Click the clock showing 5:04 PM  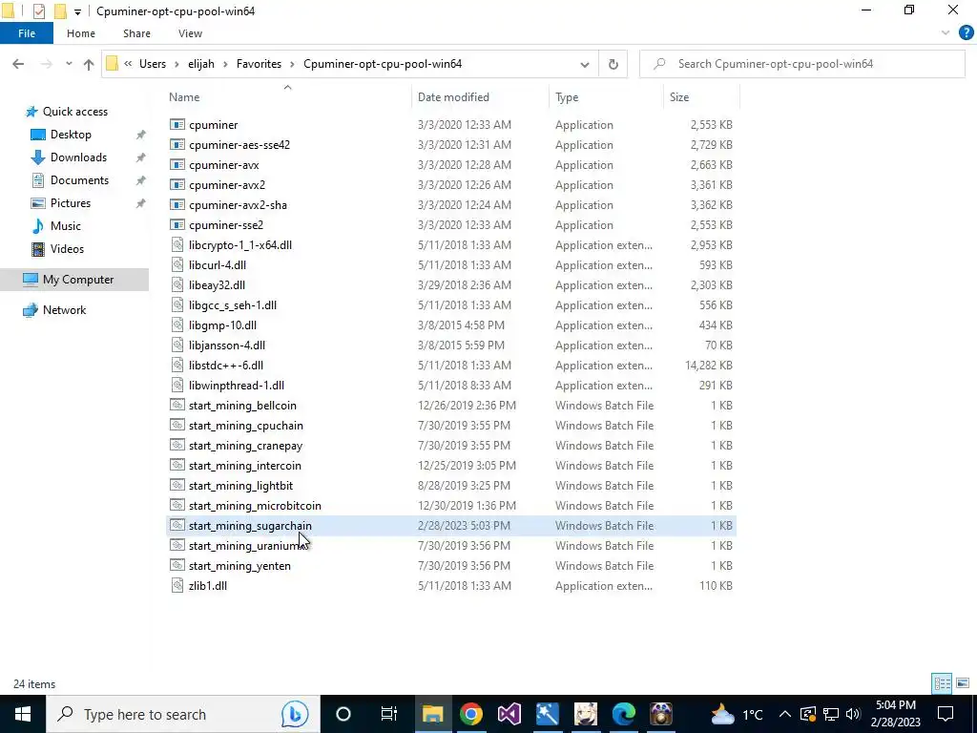coord(896,705)
